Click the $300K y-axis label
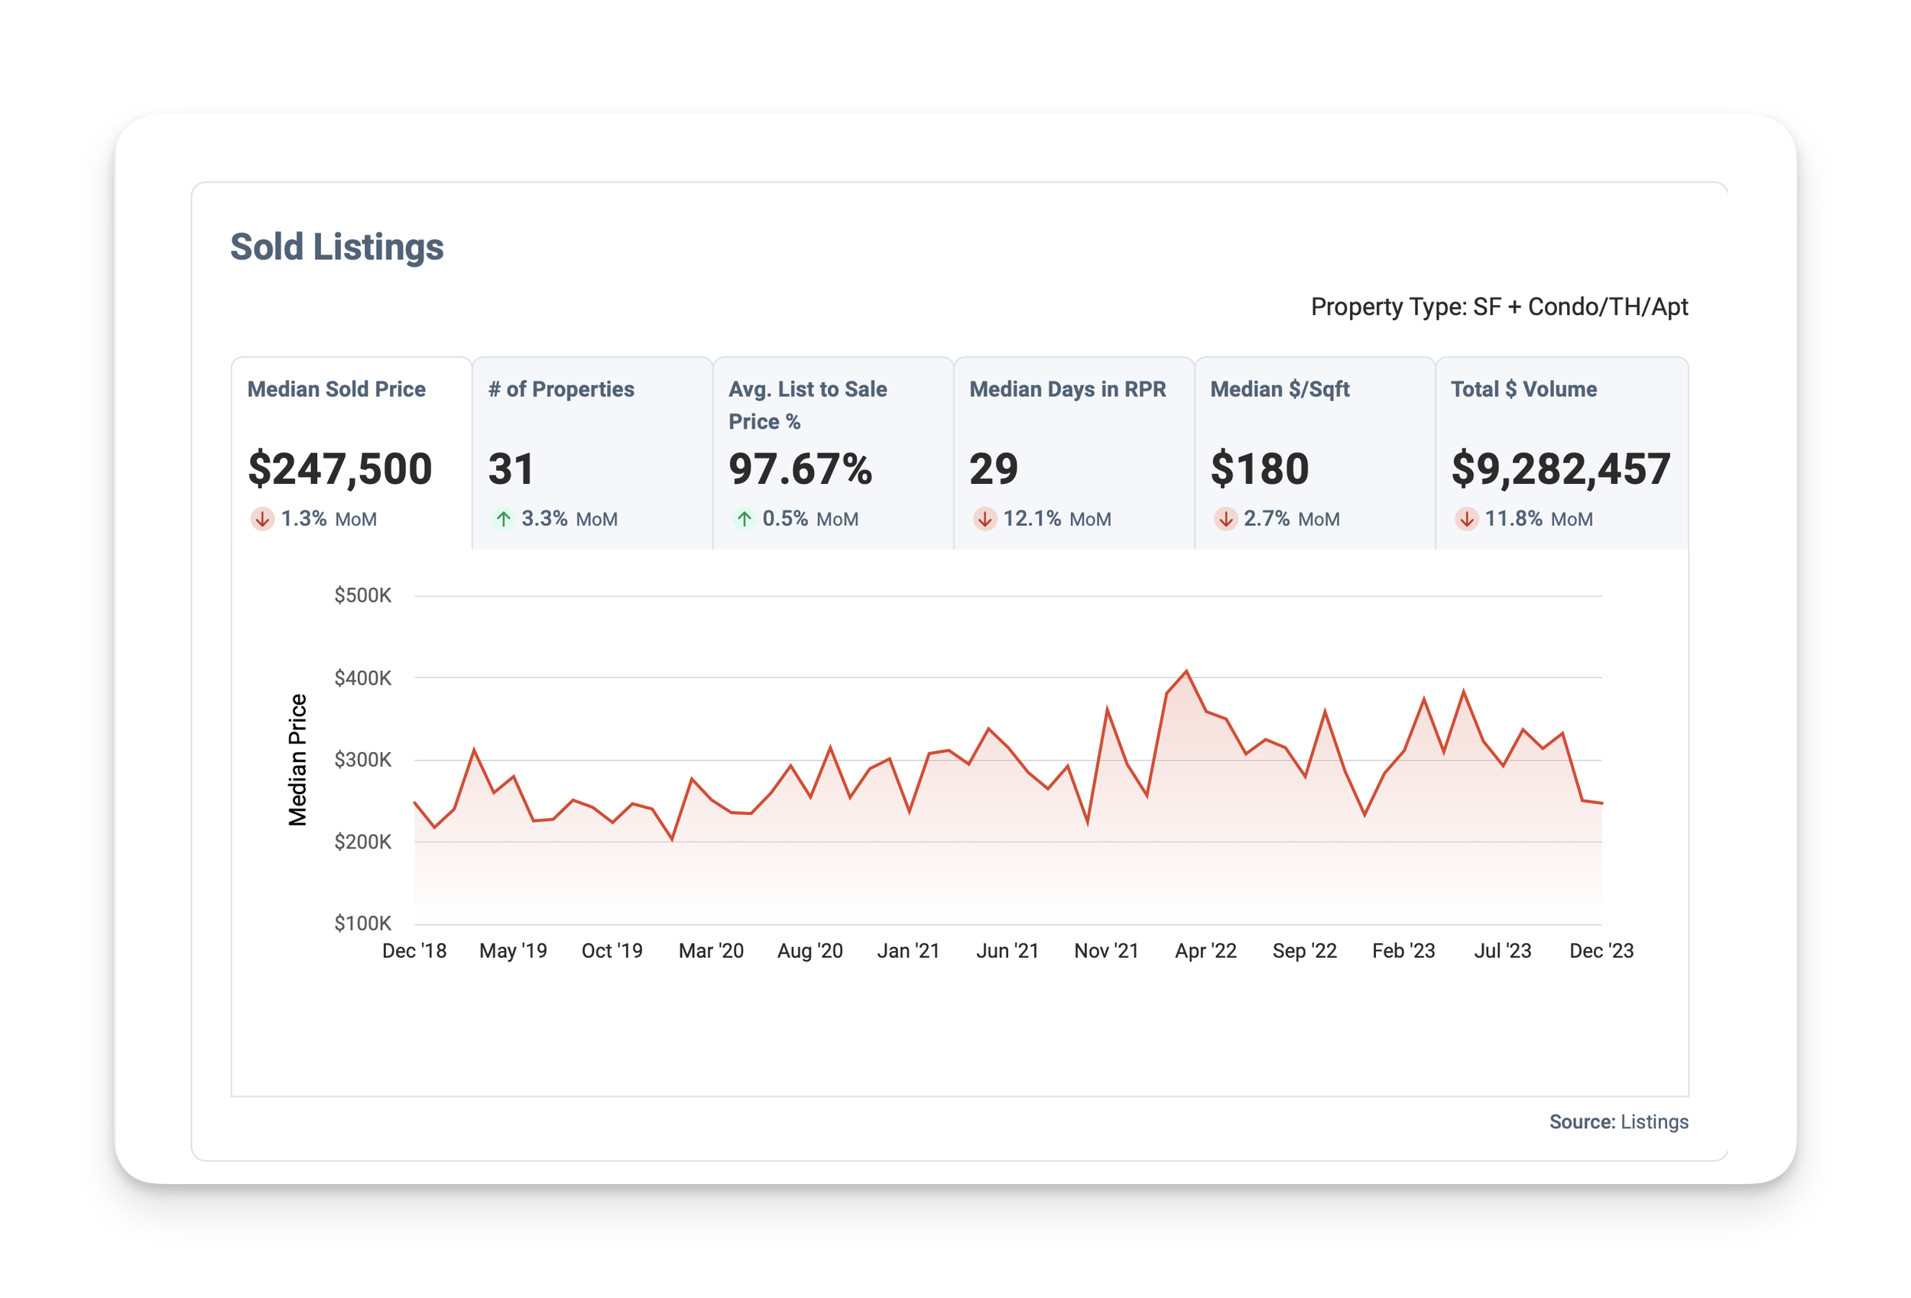The height and width of the screenshot is (1298, 1911). pyautogui.click(x=362, y=760)
